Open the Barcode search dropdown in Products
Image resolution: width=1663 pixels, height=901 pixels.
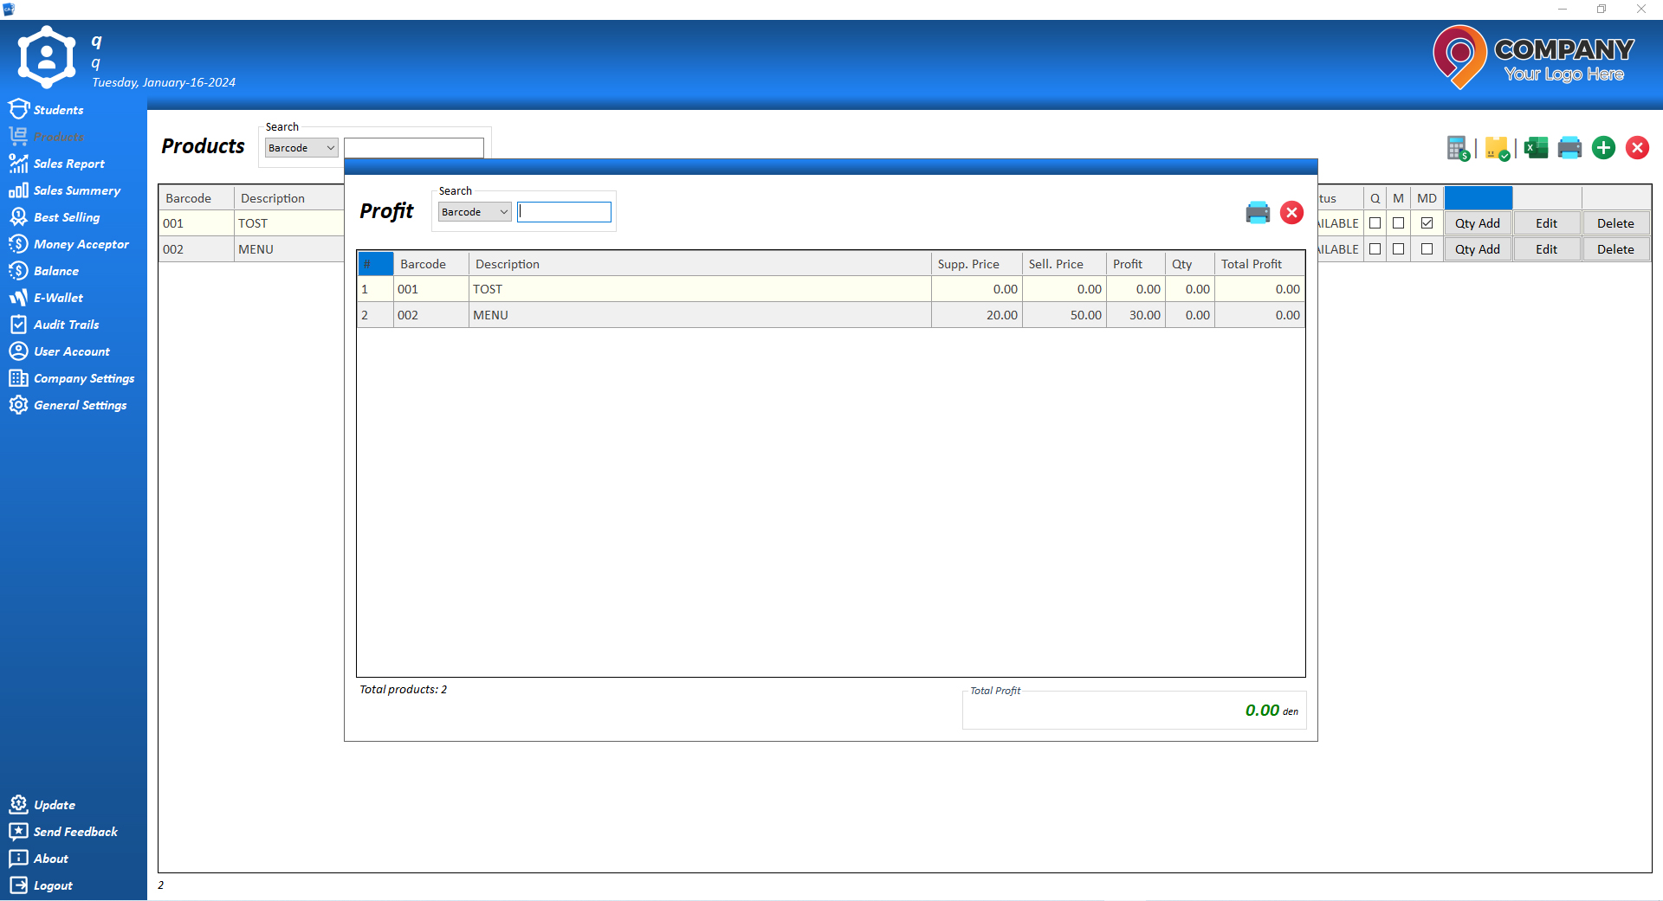tap(301, 147)
